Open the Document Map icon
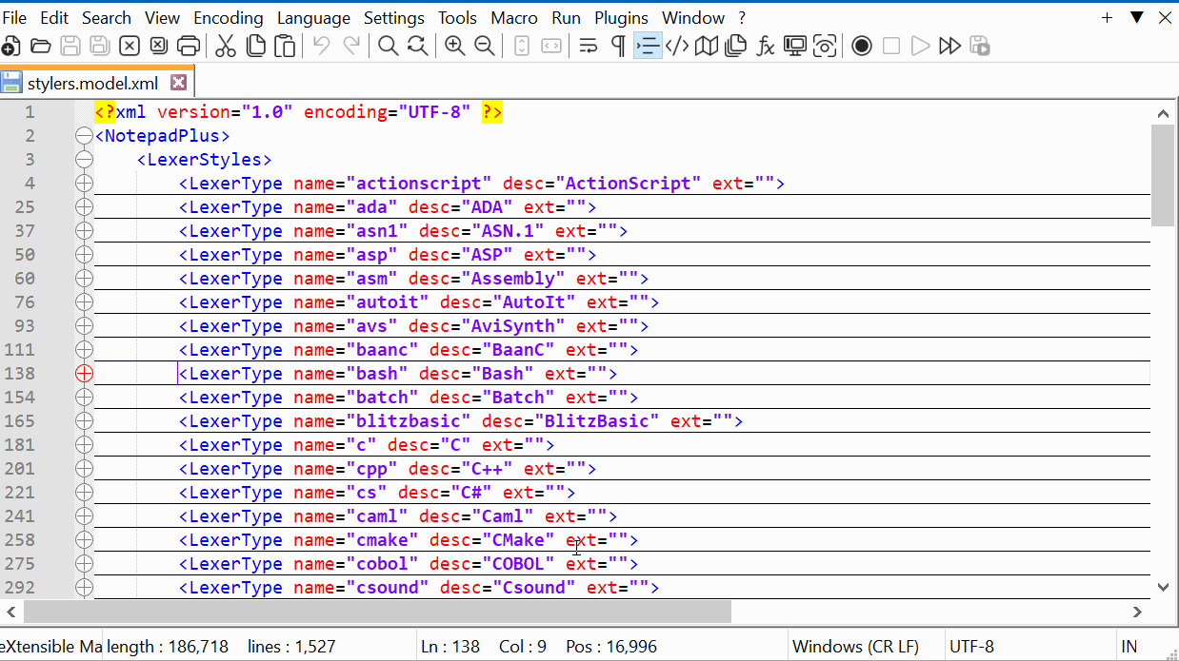 click(706, 45)
